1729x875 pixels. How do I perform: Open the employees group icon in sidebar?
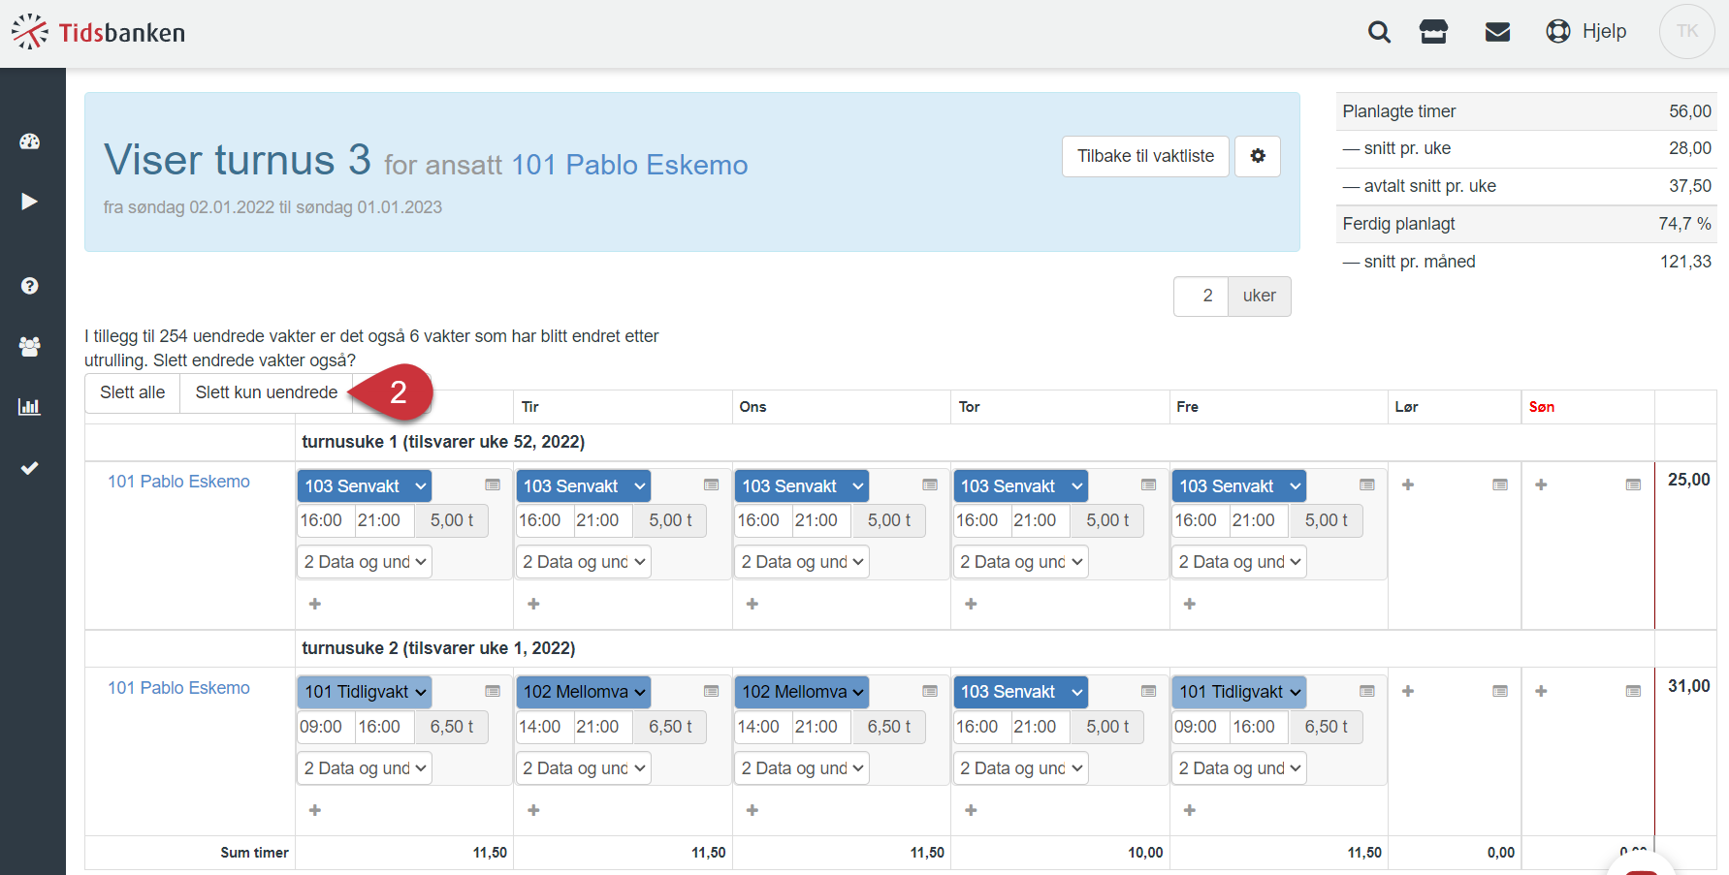point(30,346)
